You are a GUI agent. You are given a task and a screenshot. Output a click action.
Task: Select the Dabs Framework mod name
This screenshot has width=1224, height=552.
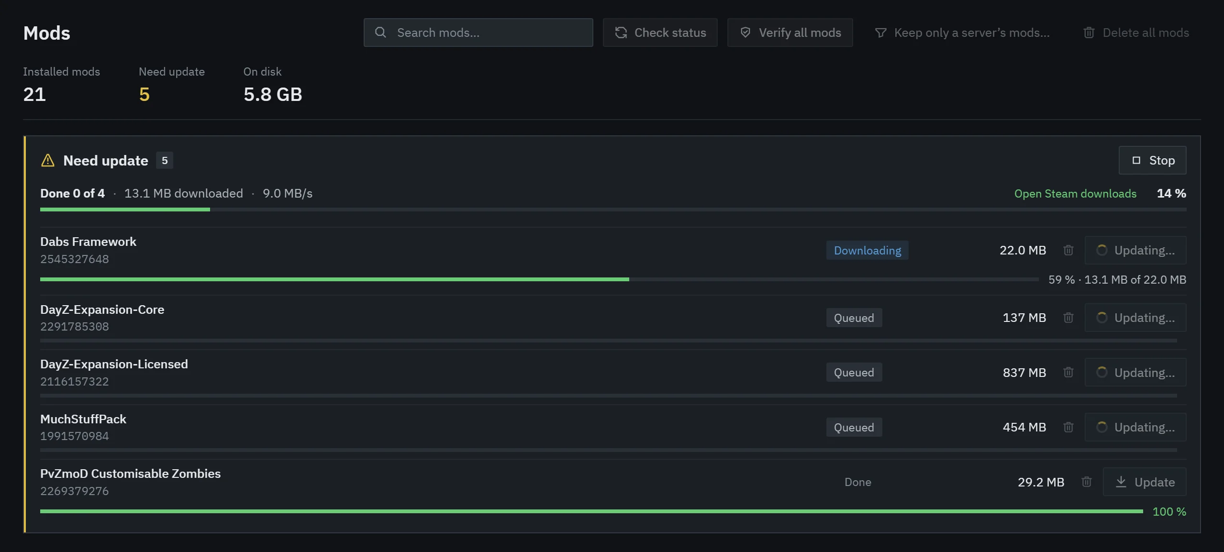click(88, 242)
